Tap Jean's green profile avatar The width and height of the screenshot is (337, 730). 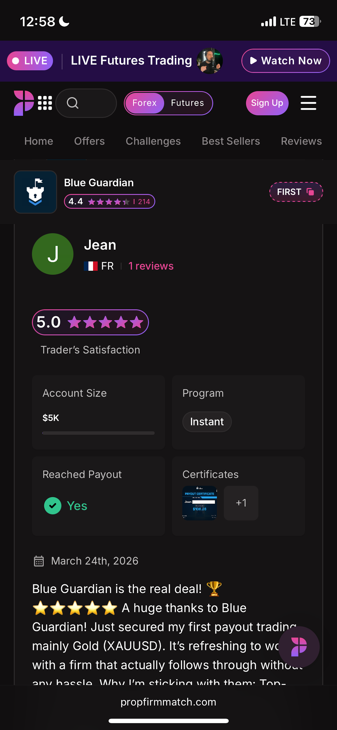(x=53, y=254)
